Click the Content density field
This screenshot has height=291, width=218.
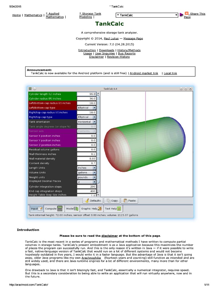click(86, 163)
